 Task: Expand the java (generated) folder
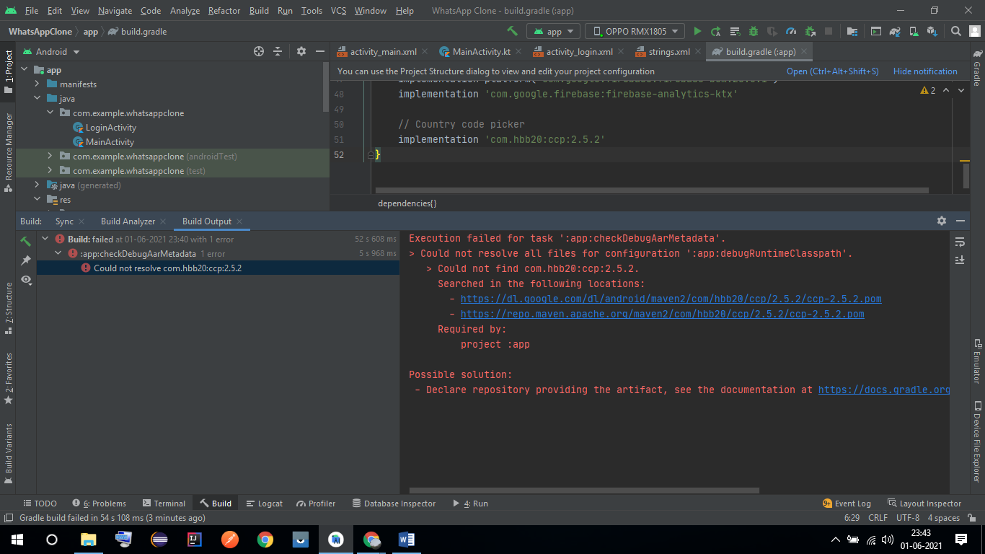(37, 185)
